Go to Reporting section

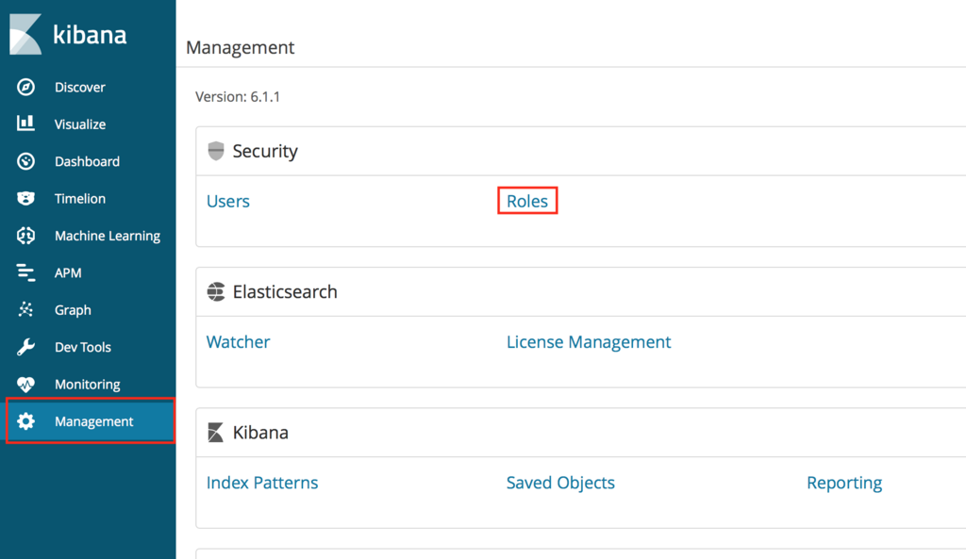click(x=844, y=483)
